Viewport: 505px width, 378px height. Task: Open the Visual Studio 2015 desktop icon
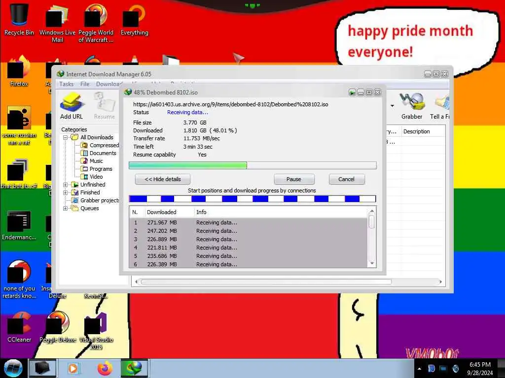[96, 331]
